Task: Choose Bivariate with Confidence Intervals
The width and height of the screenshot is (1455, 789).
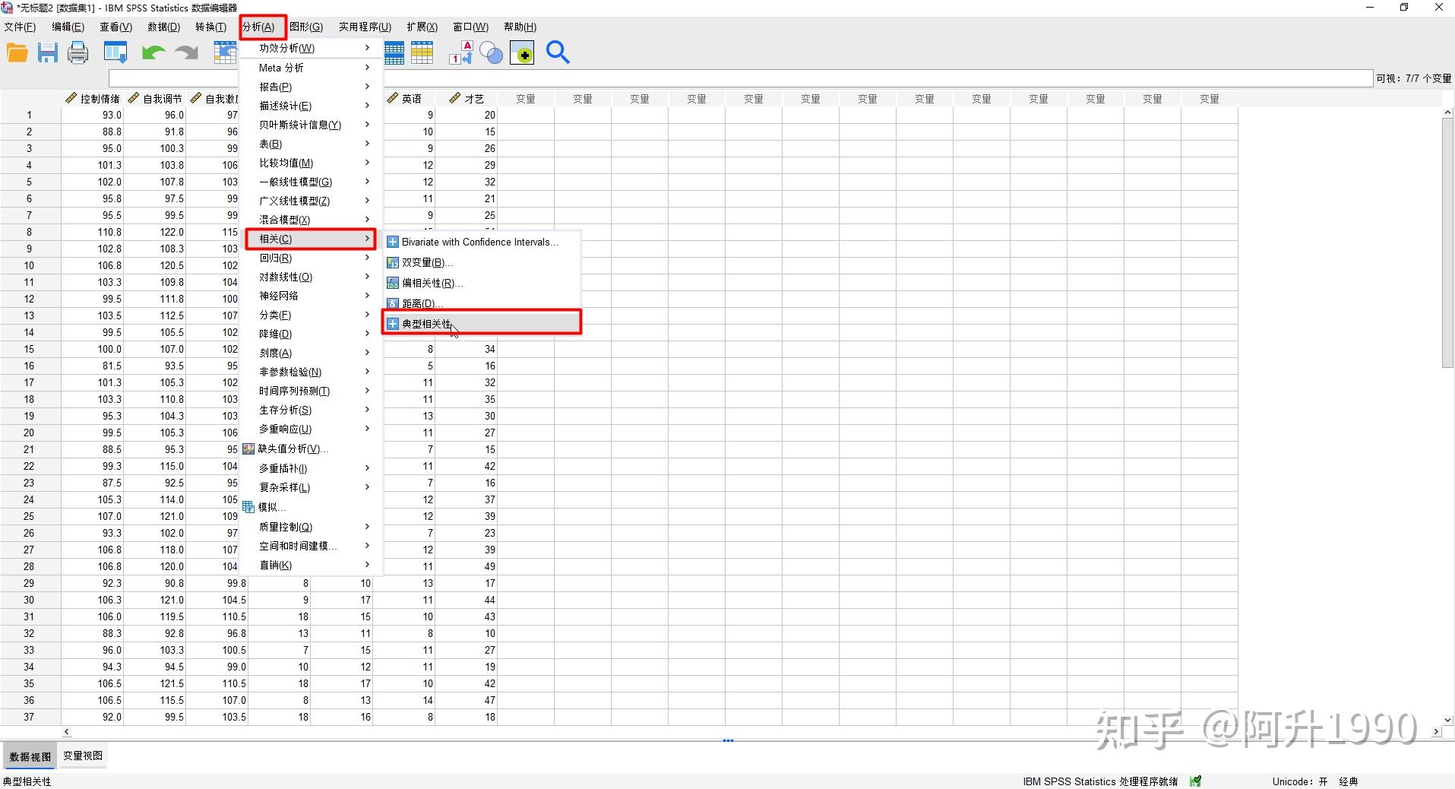Action: (x=482, y=242)
